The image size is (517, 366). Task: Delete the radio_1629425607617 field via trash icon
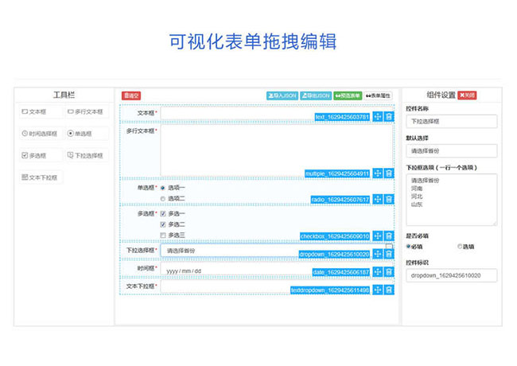389,200
